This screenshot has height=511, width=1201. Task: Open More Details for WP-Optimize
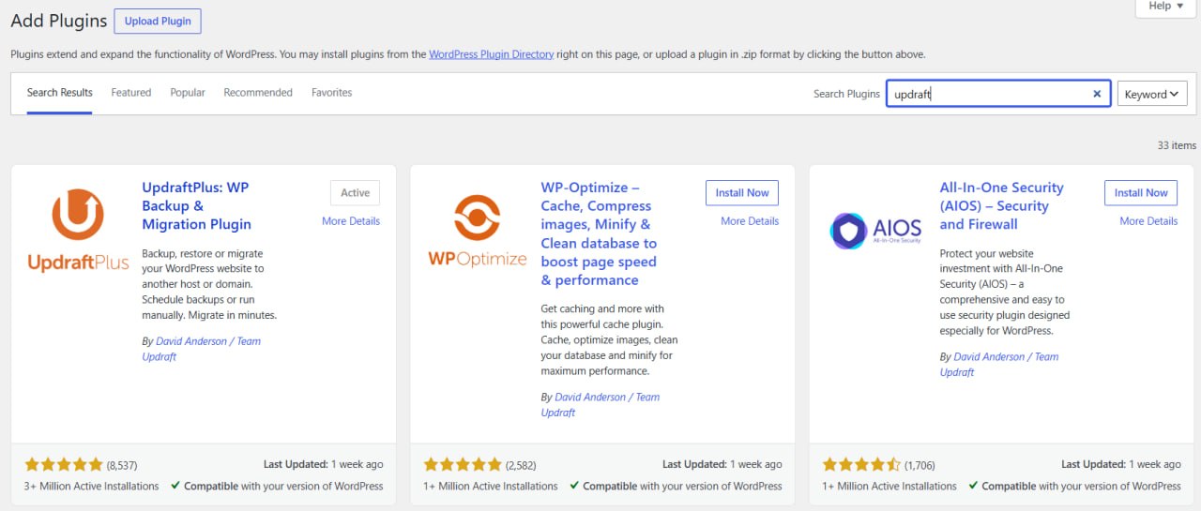[750, 221]
